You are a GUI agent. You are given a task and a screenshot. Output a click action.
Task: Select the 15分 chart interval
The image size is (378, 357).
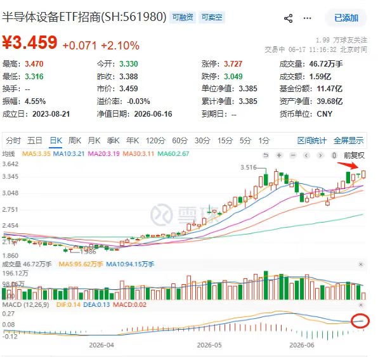[x=225, y=141]
